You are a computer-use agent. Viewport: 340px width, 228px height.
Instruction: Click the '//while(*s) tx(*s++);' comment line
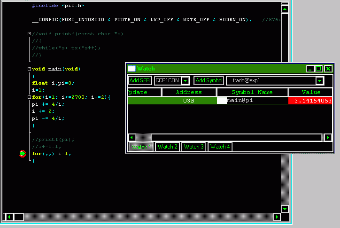(66, 48)
